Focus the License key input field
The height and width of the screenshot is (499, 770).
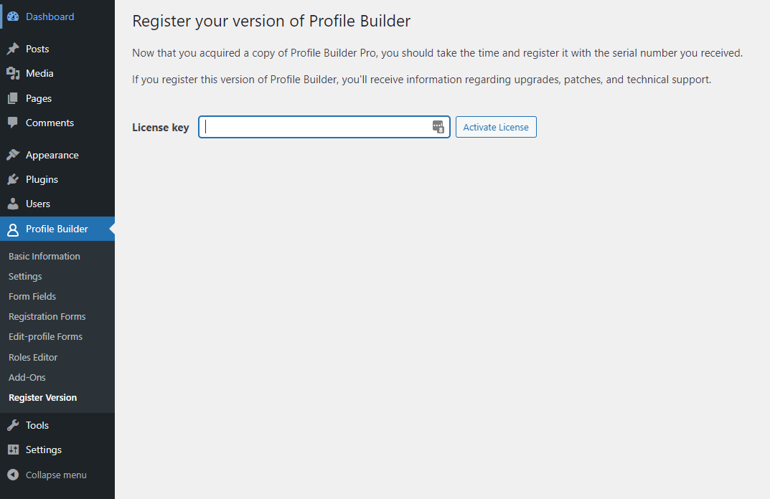click(324, 127)
